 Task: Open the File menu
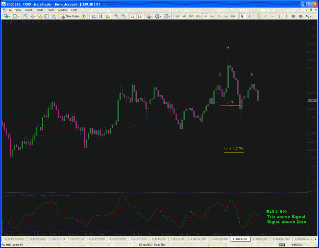[x=10, y=10]
